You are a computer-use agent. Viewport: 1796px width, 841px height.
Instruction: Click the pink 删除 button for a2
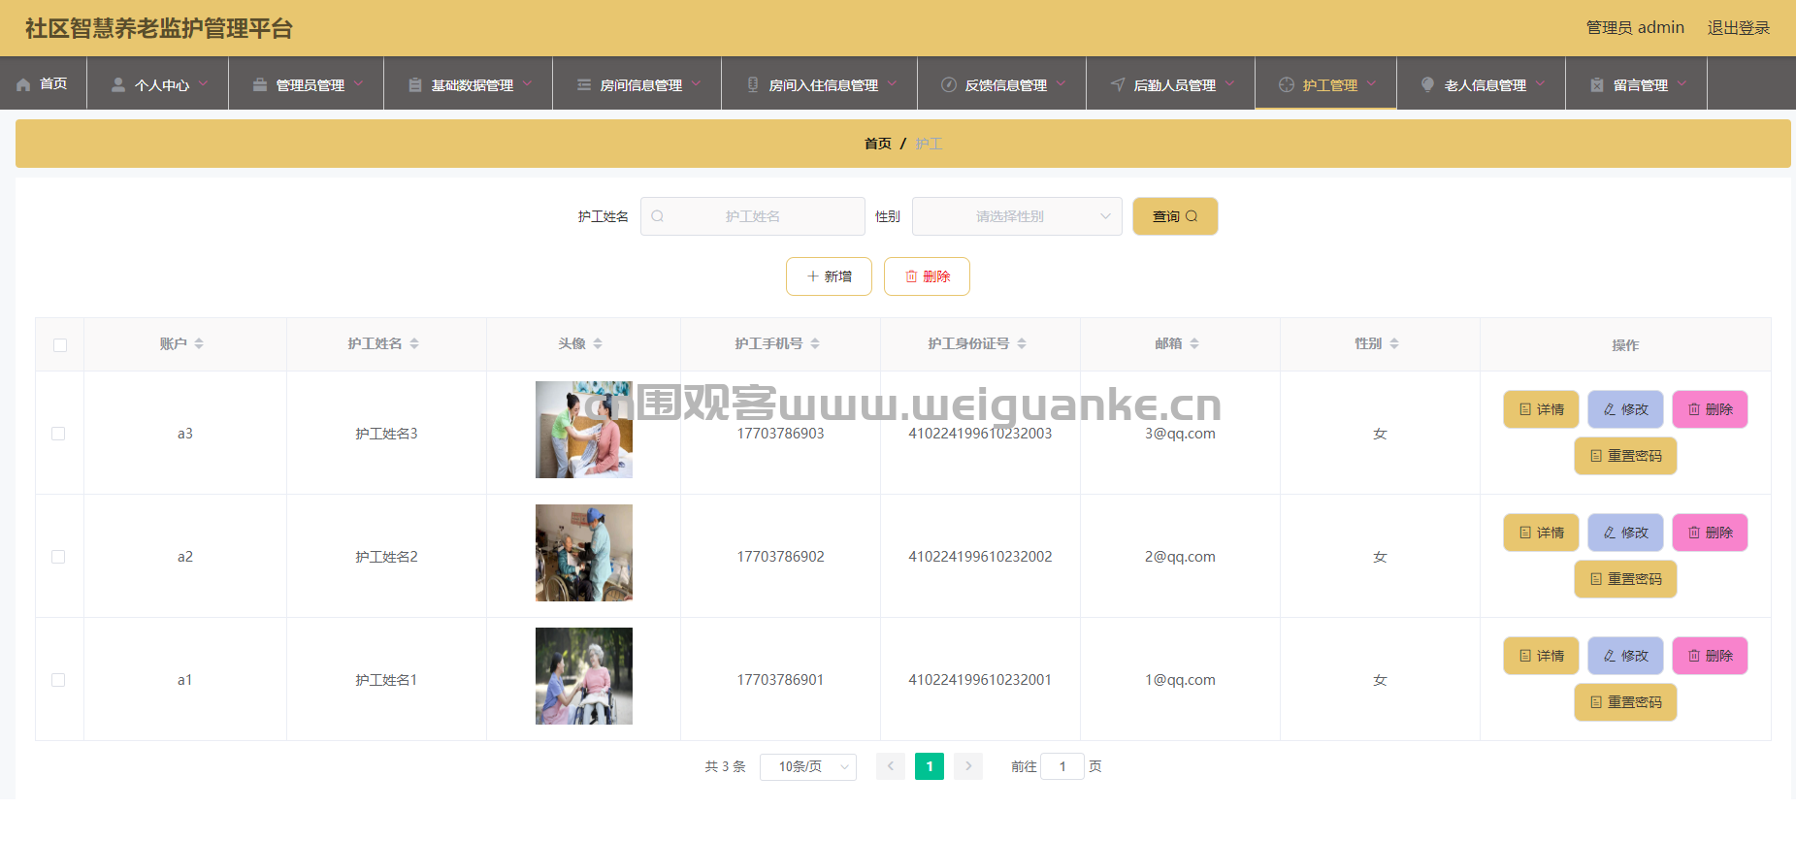[1709, 533]
